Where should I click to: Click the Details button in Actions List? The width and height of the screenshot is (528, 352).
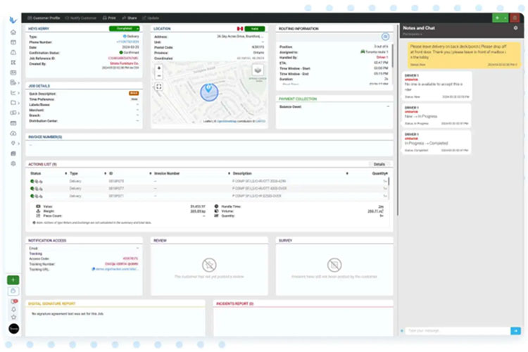coord(379,164)
